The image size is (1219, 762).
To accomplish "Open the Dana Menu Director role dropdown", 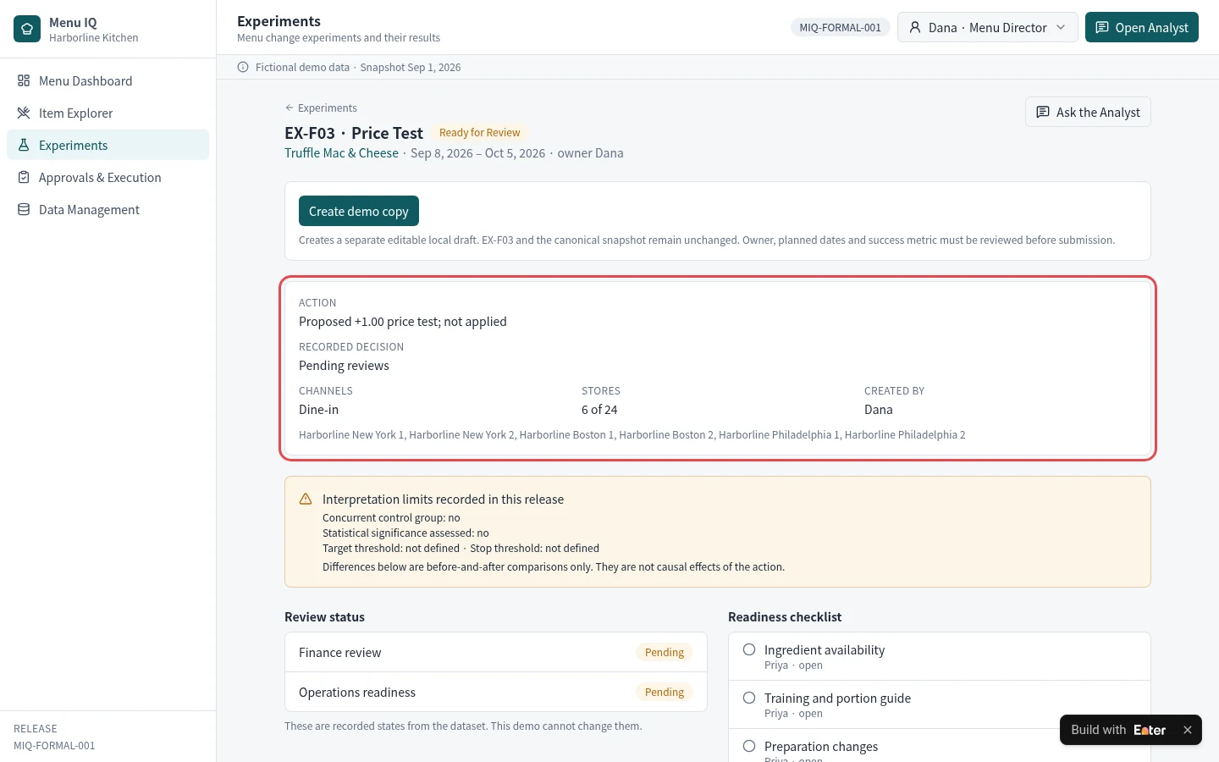I will 987,27.
